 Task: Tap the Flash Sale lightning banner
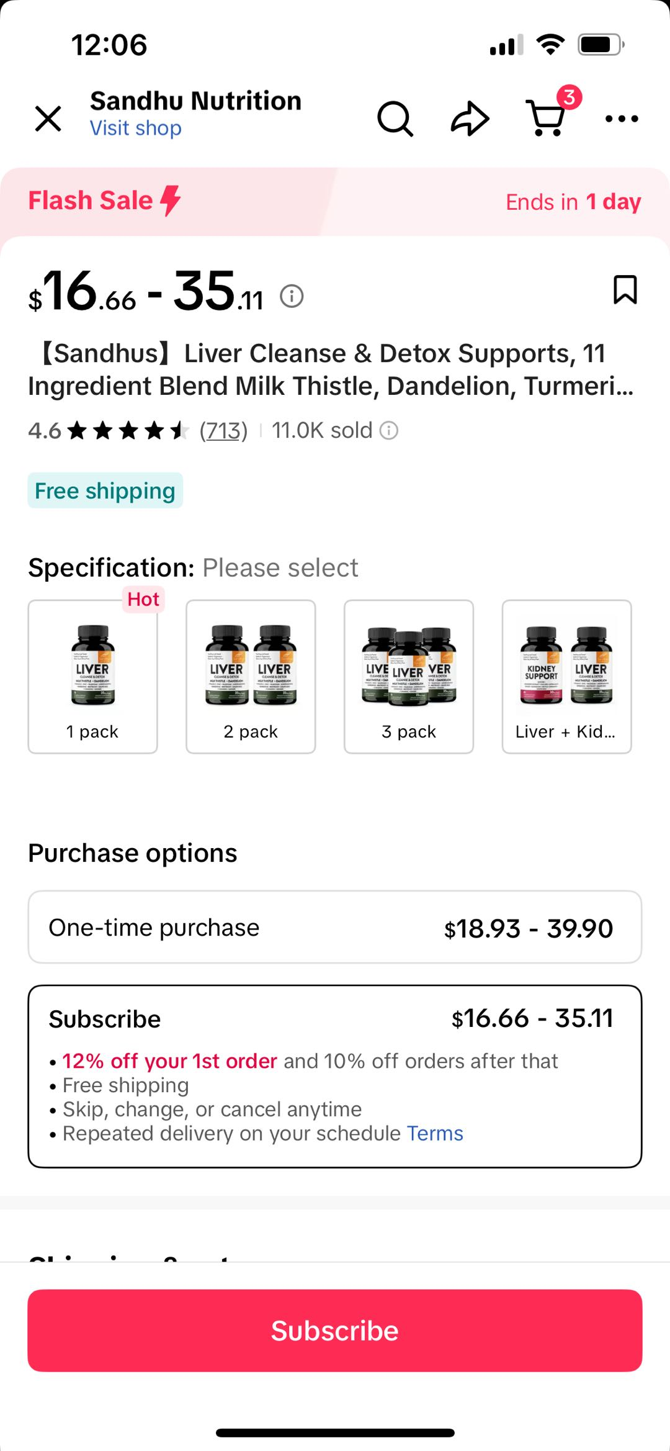click(105, 201)
